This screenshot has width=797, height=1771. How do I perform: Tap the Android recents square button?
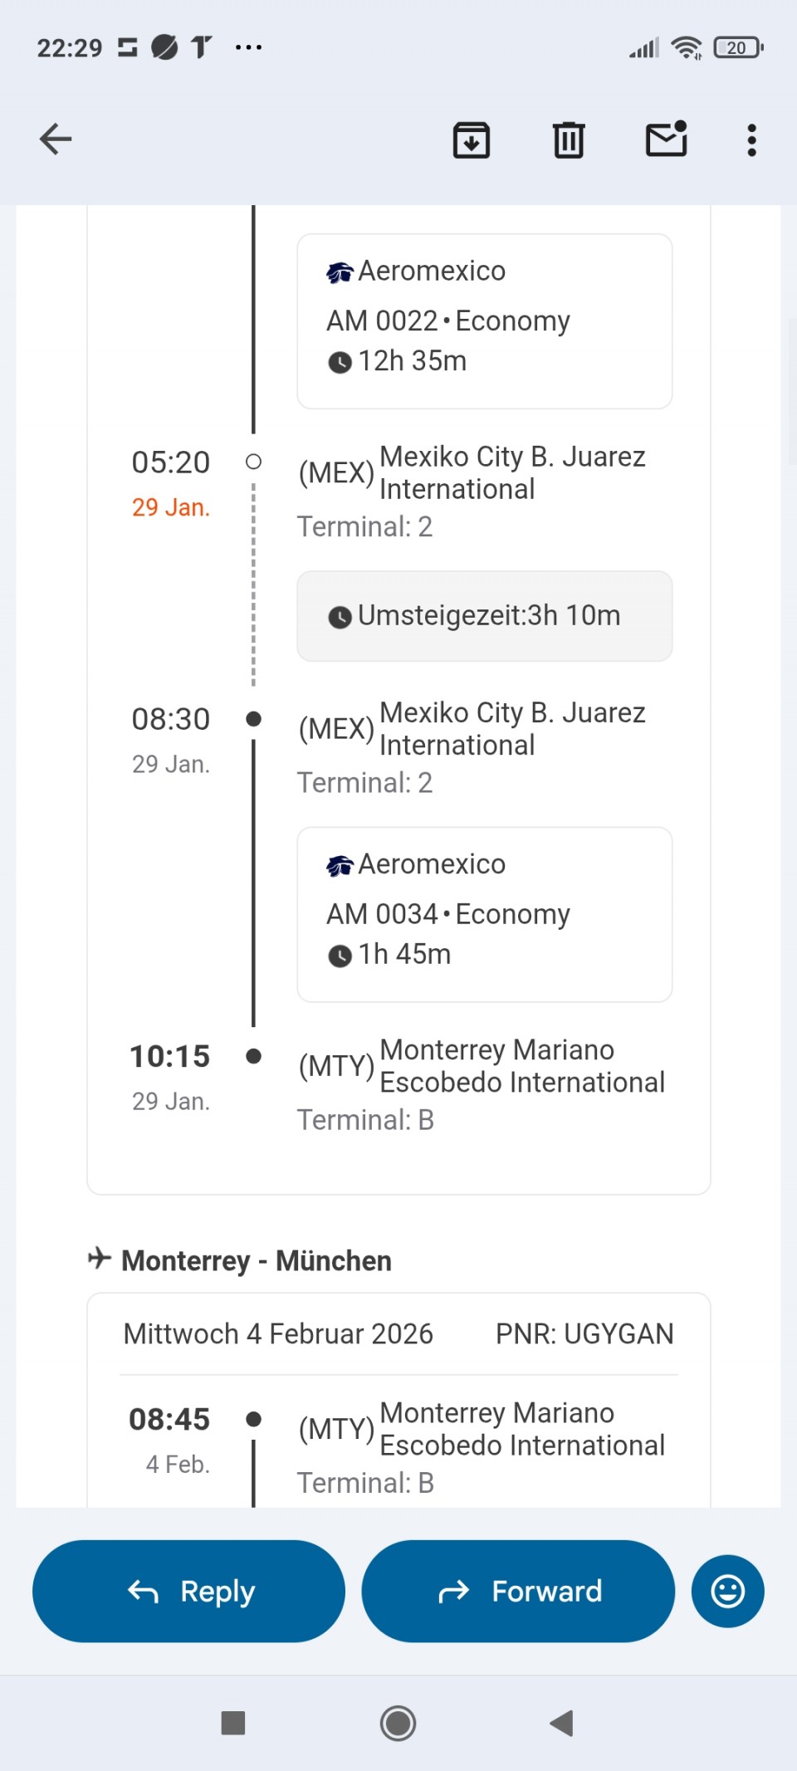233,1723
